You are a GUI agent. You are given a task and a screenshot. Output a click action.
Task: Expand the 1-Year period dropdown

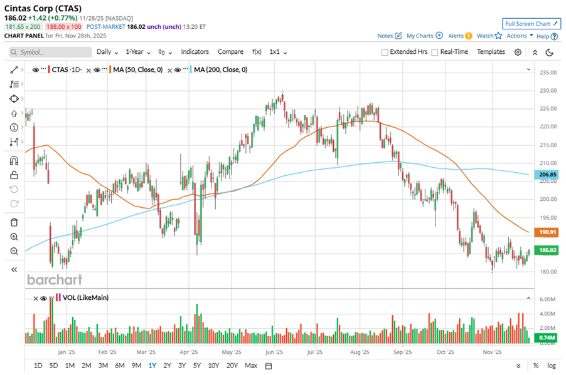[x=139, y=52]
